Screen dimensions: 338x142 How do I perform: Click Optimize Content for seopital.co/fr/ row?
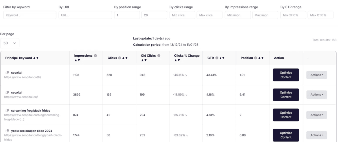click(x=286, y=75)
